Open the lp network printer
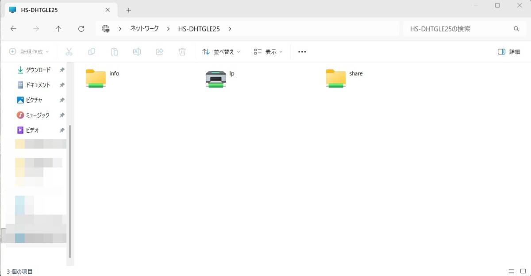This screenshot has height=276, width=531. pos(216,79)
